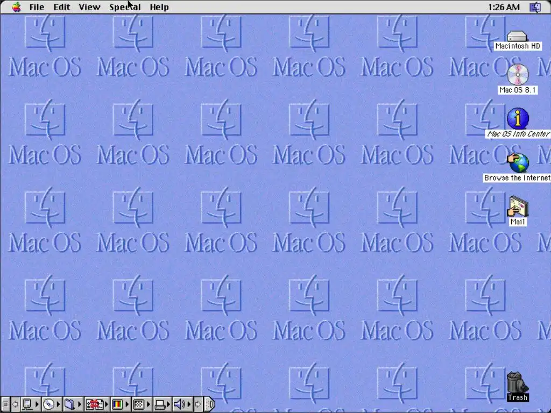
Task: Open the Sound Volume speaker Control Strip module
Action: (x=180, y=404)
